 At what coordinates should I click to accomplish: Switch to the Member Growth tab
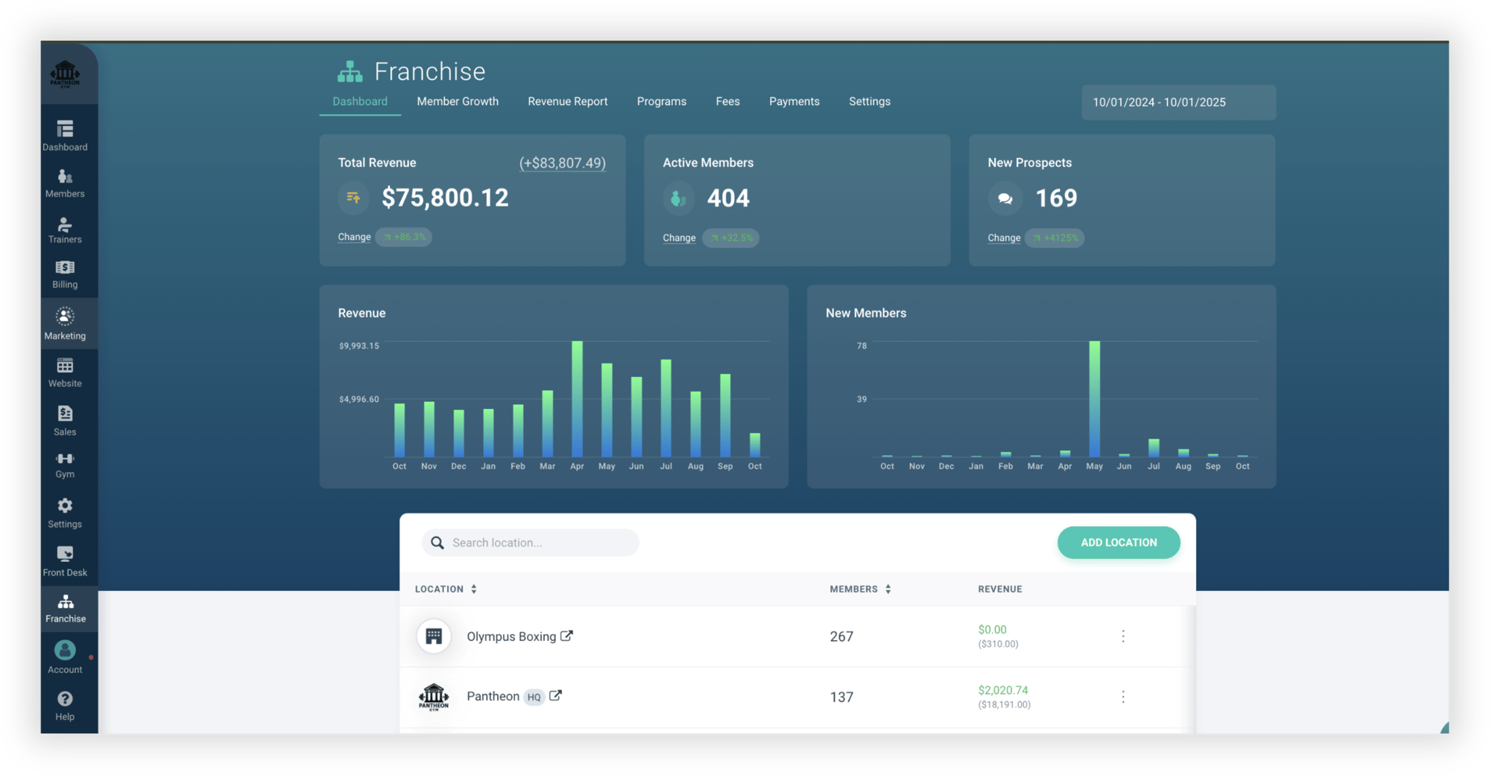pos(458,101)
